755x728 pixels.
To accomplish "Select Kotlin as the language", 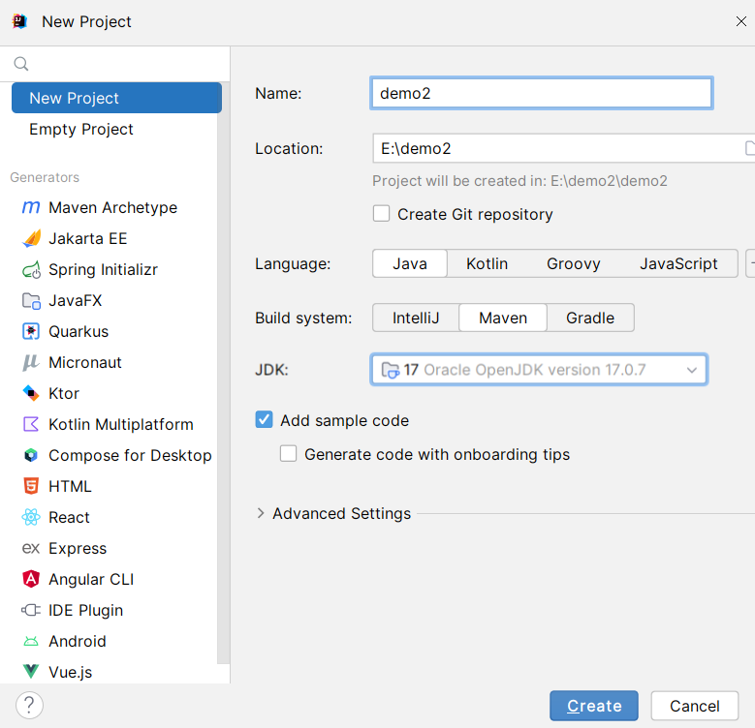I will tap(487, 263).
